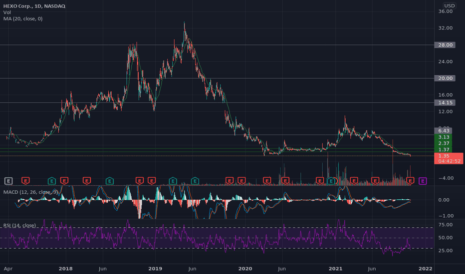Viewport: 465px width, 274px height.
Task: Click red earnings marker above the 2019 label
Action: point(152,180)
